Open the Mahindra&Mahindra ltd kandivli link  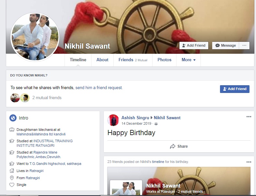(41, 134)
